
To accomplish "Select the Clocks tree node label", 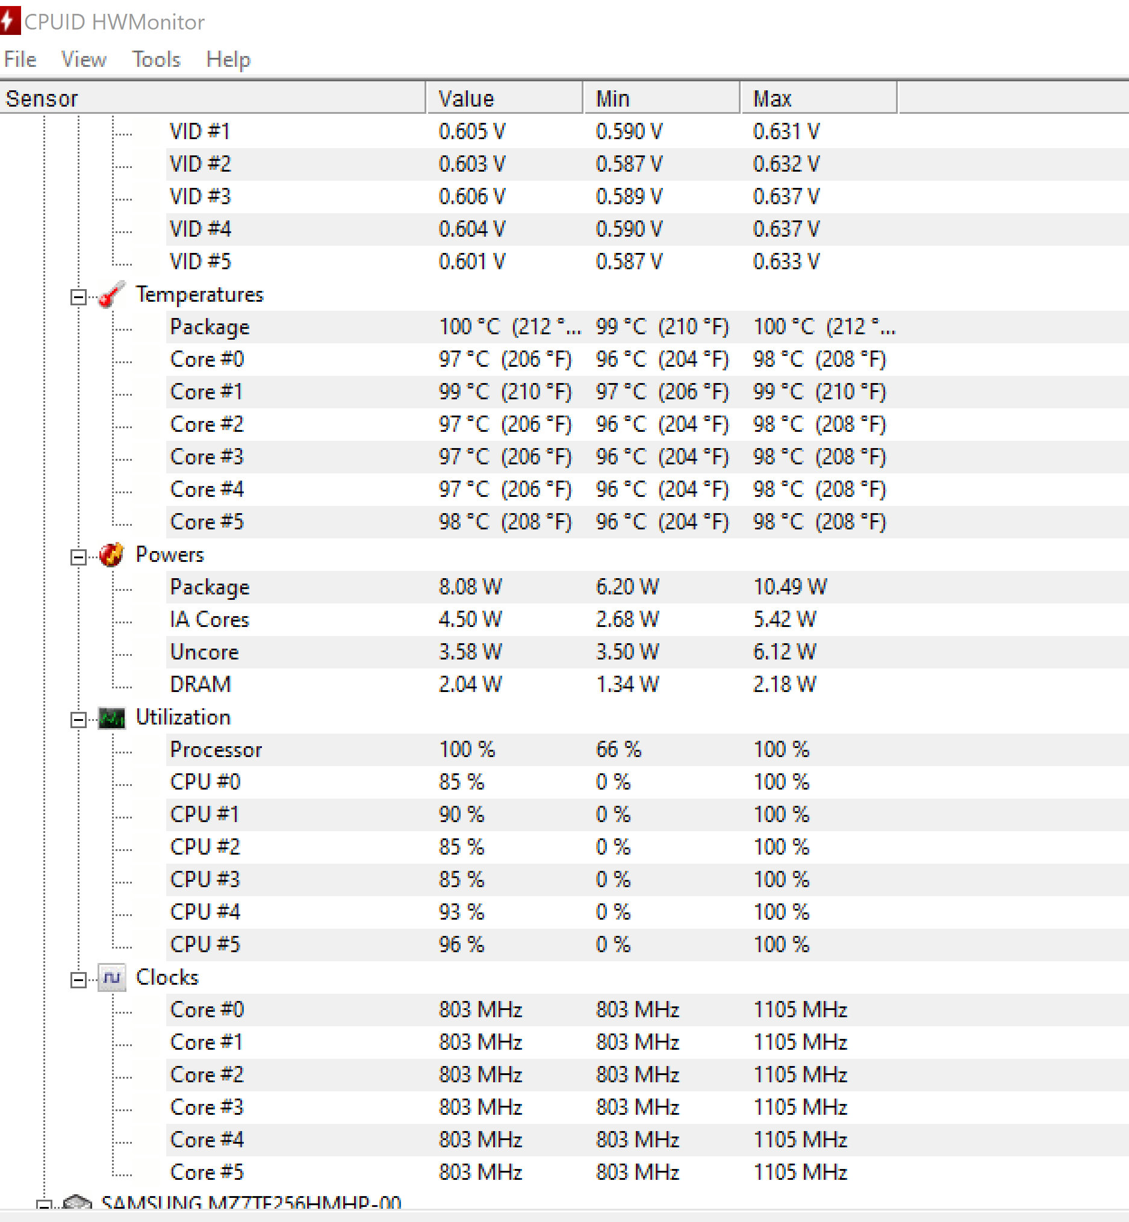I will tap(167, 977).
